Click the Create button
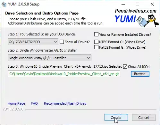Image resolution: width=160 pixels, height=125 pixels. tap(116, 118)
